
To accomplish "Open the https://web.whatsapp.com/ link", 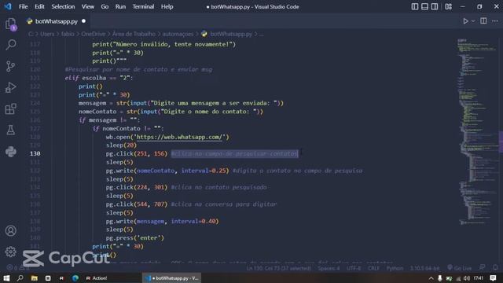I will tap(179, 137).
